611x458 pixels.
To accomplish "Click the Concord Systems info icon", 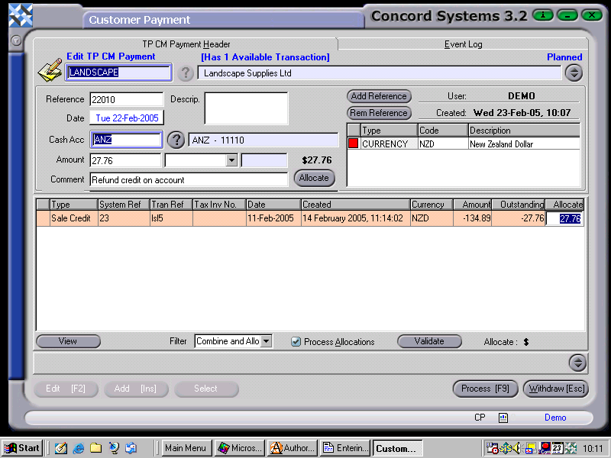I will (544, 15).
